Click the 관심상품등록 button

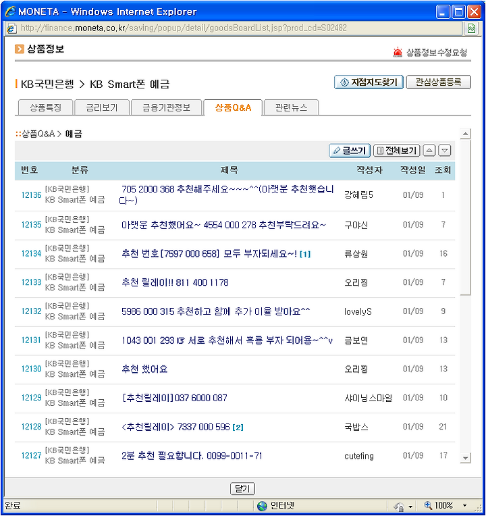pyautogui.click(x=438, y=82)
